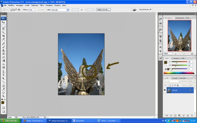Click the Migliora bordo button
Viewport: 197px width, 123px height.
103,10
